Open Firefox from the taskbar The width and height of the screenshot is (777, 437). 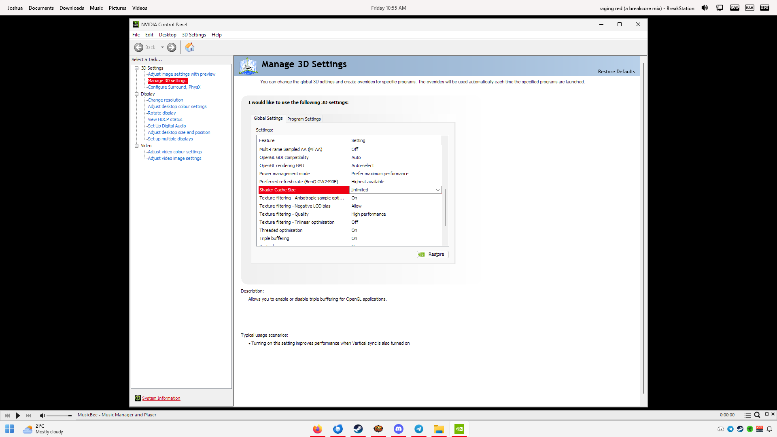pos(317,429)
